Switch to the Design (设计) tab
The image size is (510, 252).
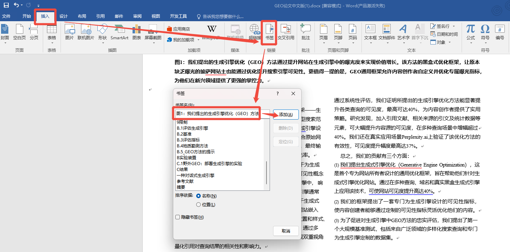(x=63, y=16)
